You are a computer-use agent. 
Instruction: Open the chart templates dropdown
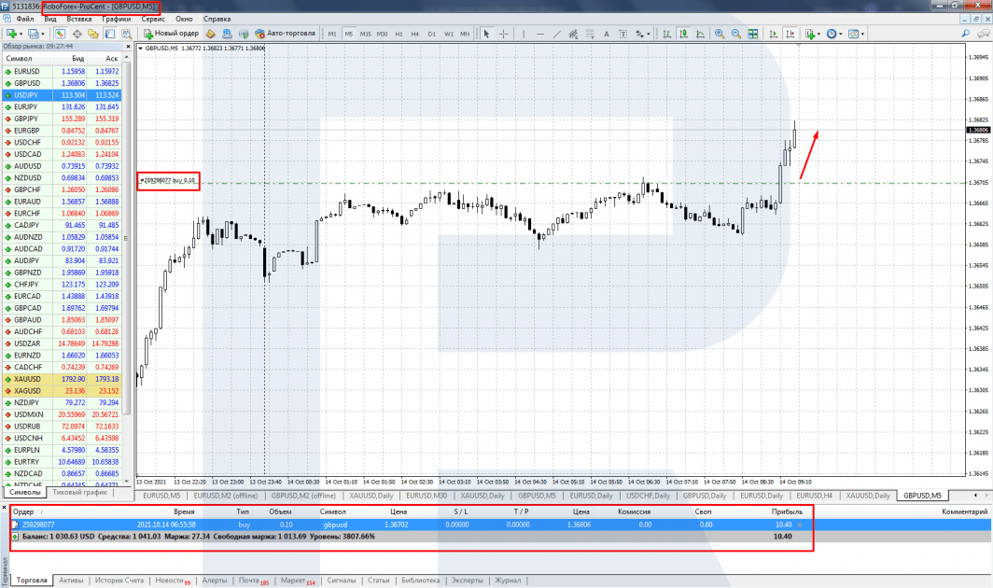(x=856, y=34)
